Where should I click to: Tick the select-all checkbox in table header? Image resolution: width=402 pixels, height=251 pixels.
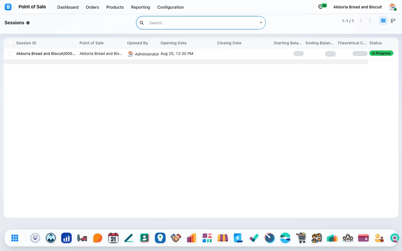[x=10, y=43]
